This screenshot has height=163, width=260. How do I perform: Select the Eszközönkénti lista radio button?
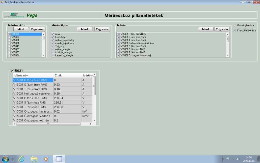pyautogui.click(x=235, y=31)
